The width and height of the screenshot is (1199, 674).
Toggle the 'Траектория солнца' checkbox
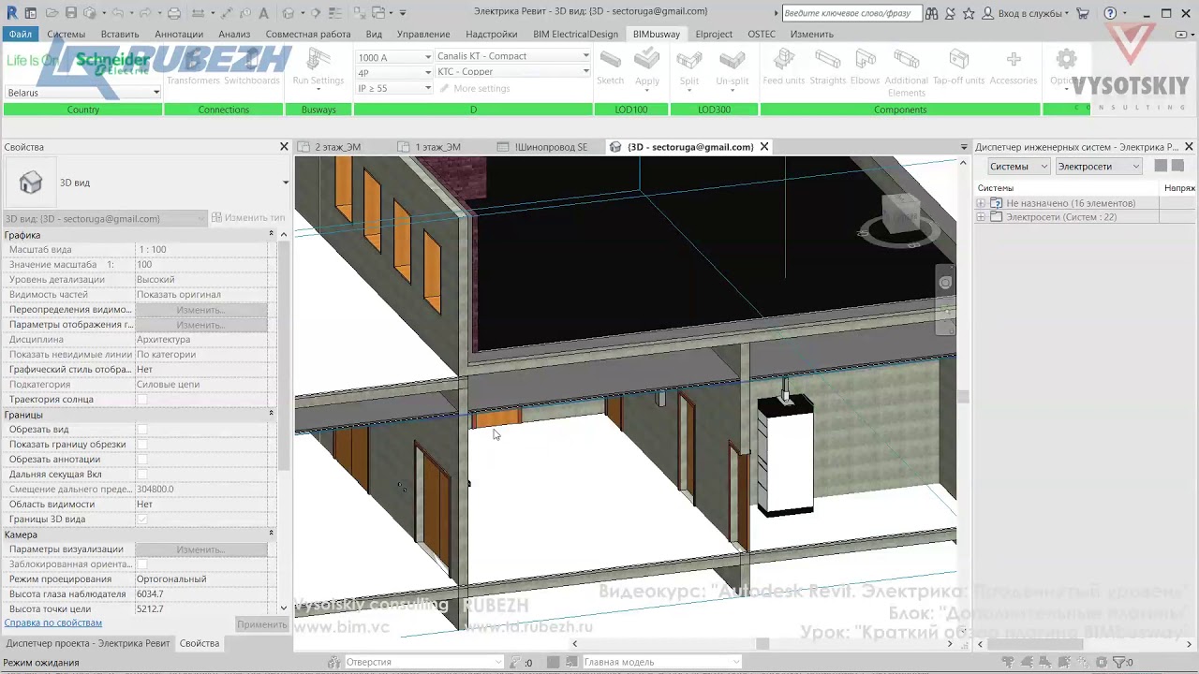click(142, 400)
